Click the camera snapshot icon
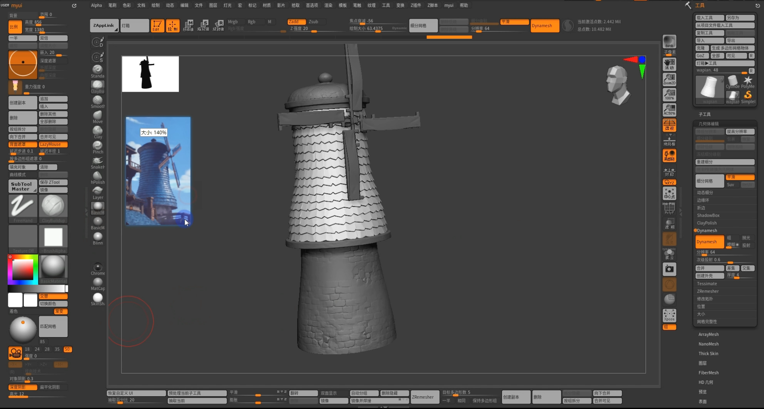Image resolution: width=764 pixels, height=409 pixels. coord(669,269)
